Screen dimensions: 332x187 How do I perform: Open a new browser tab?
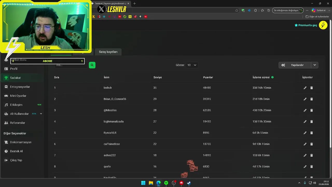click(x=134, y=3)
